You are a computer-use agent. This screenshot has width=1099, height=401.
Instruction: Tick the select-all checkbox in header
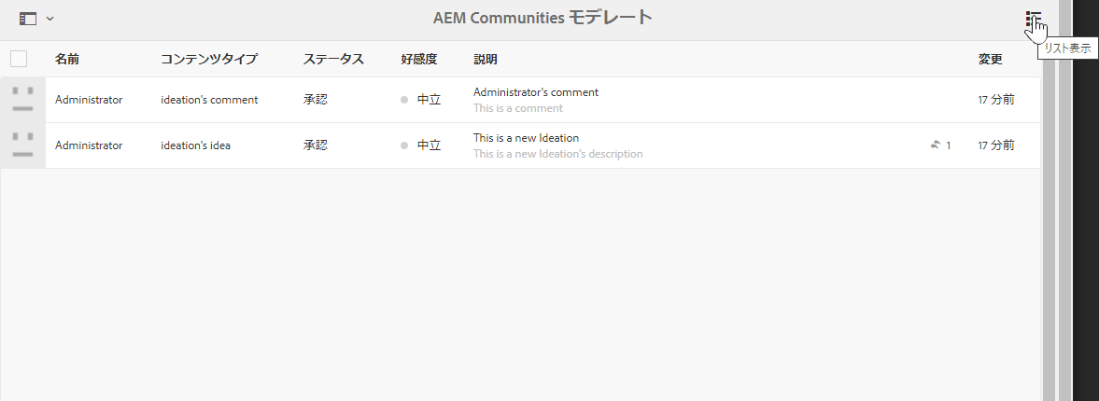pyautogui.click(x=19, y=59)
